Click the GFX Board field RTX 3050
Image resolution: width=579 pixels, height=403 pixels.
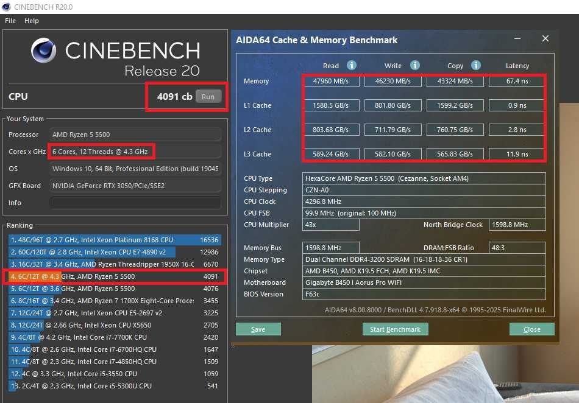(135, 186)
